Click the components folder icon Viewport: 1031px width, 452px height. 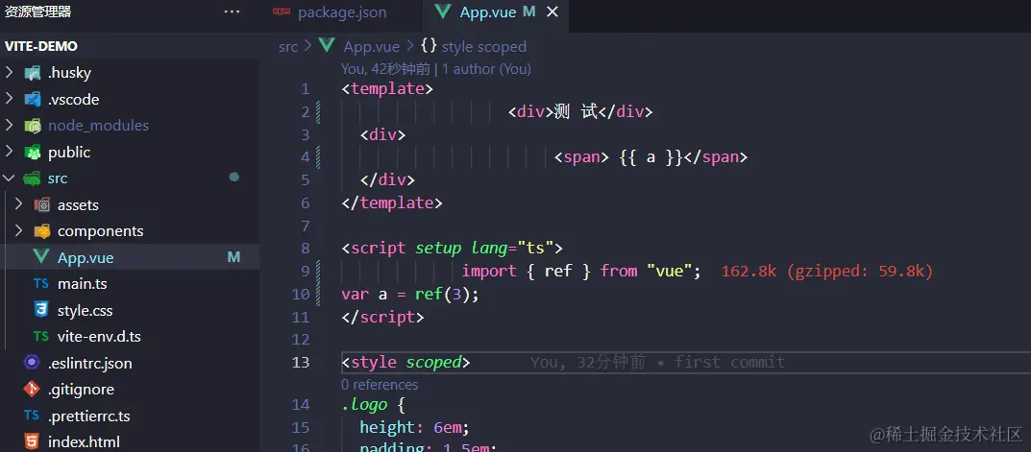[x=42, y=231]
